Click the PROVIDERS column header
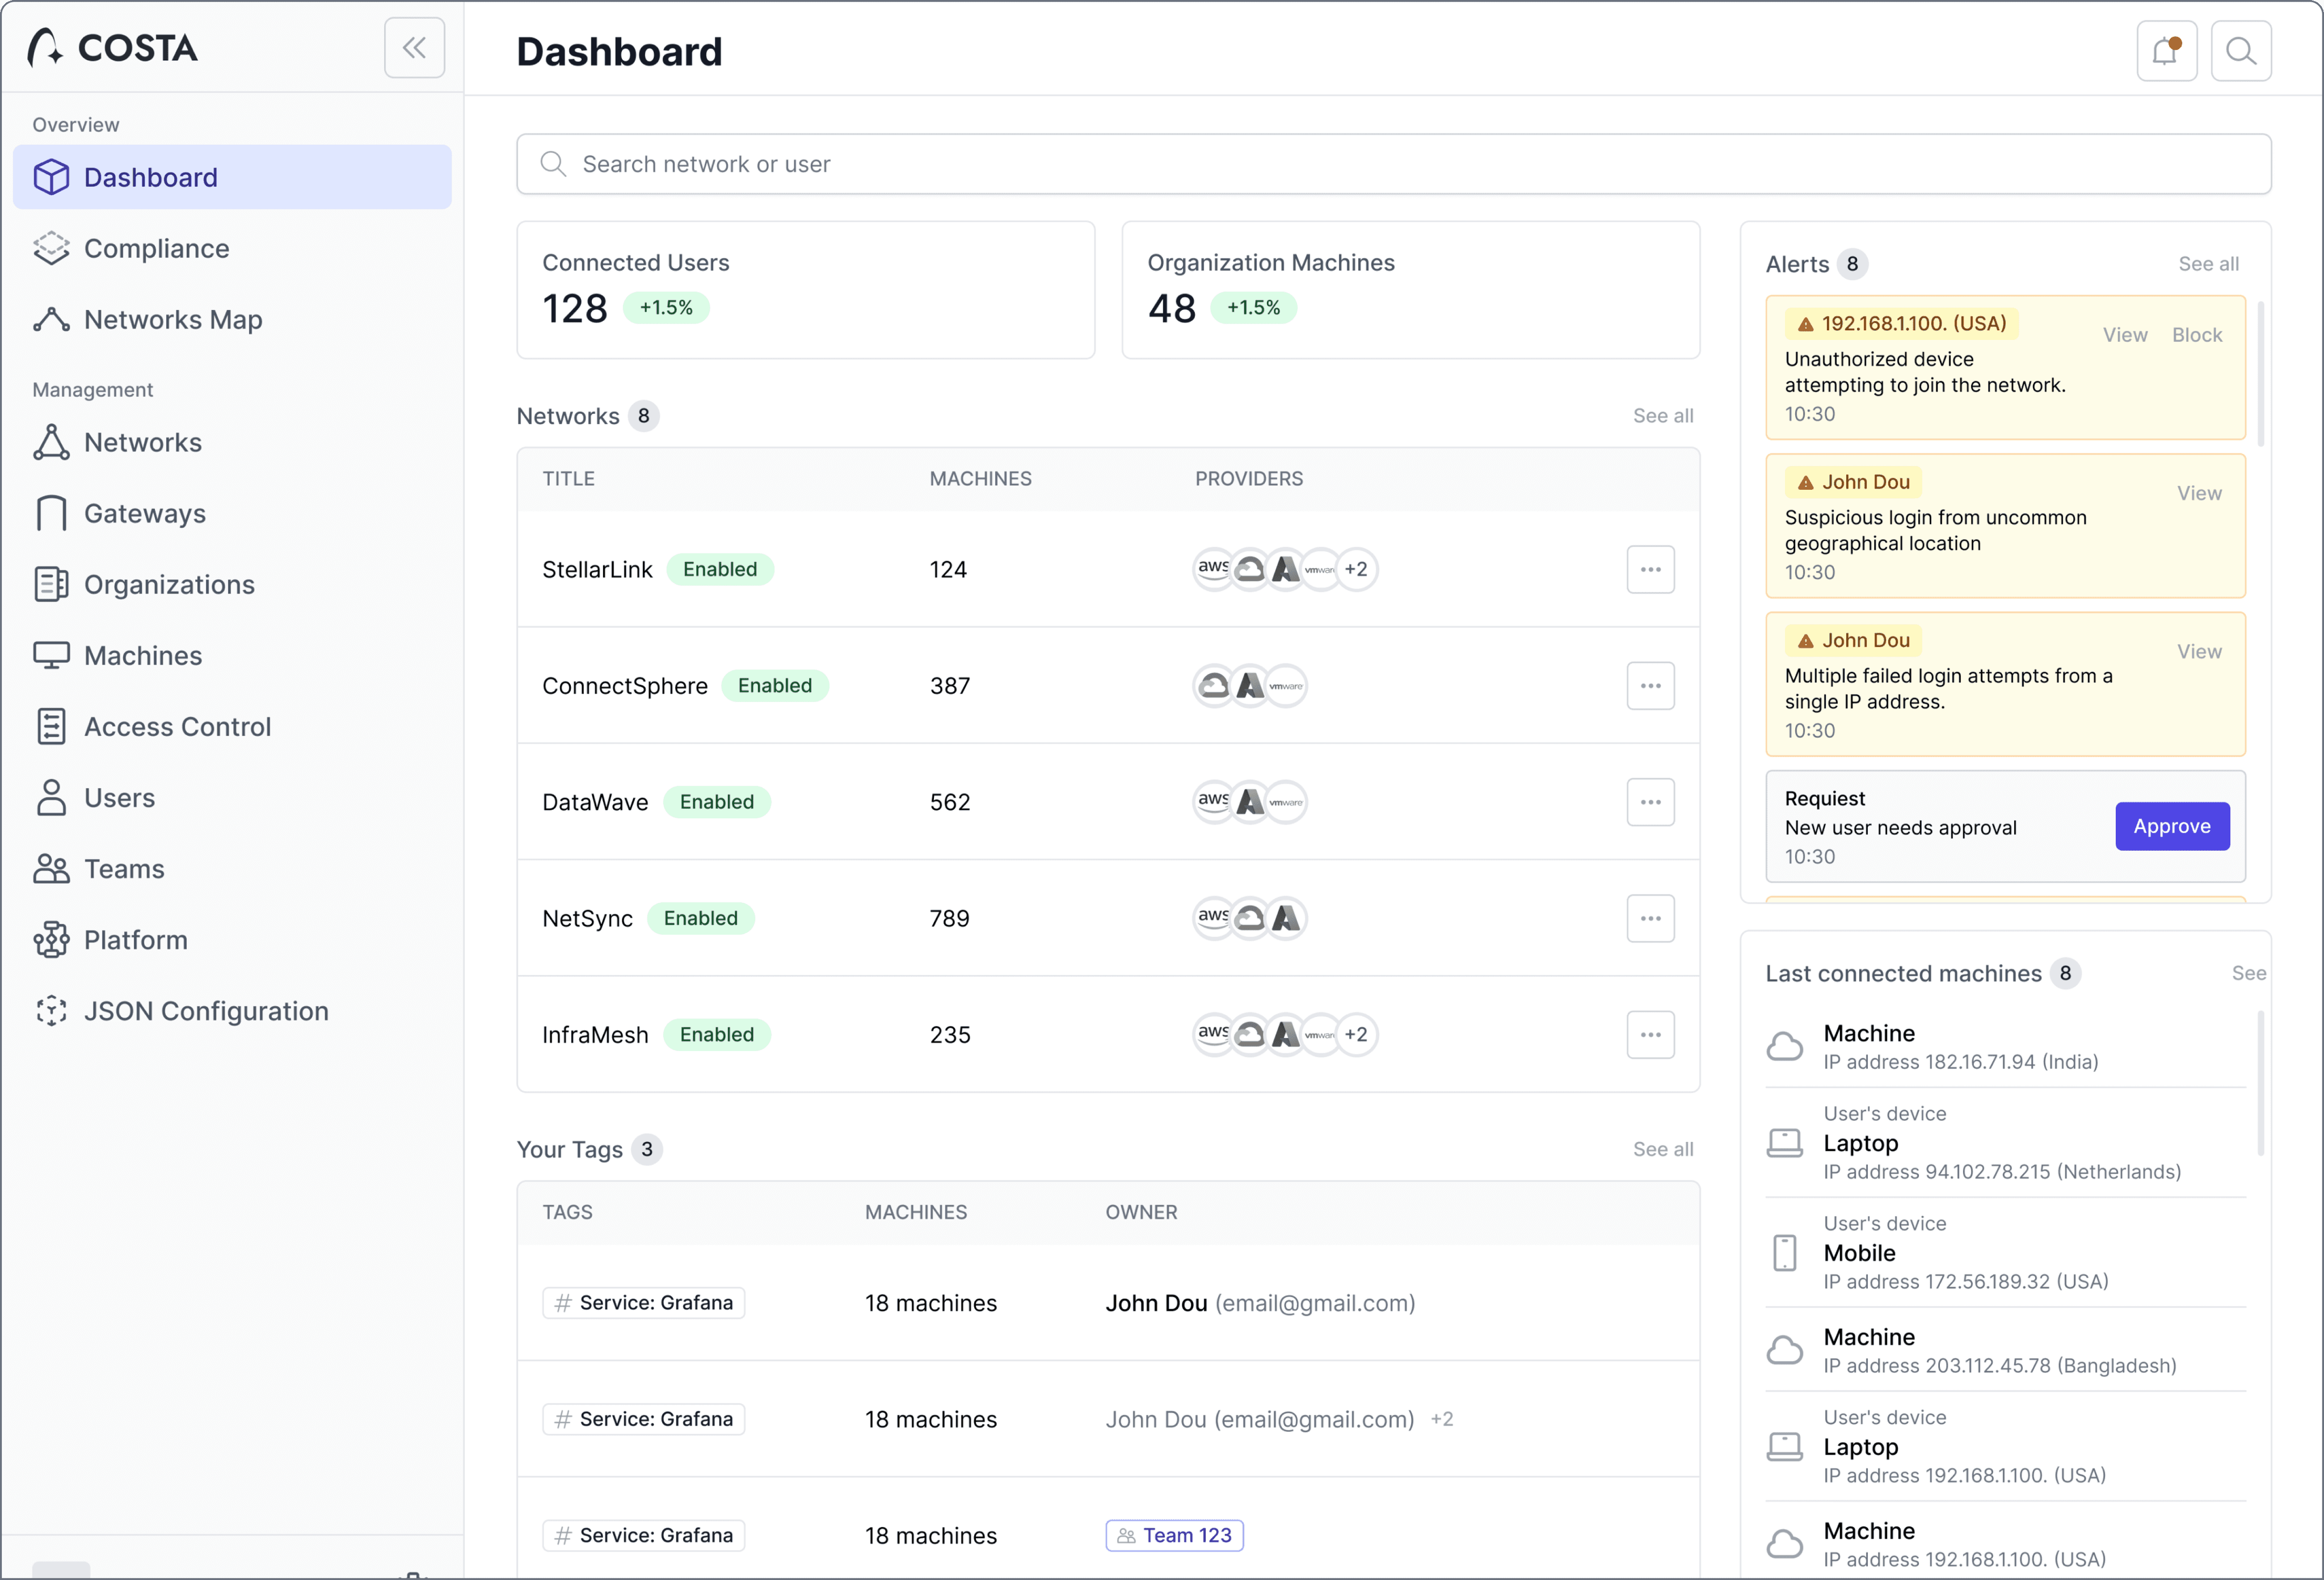The width and height of the screenshot is (2324, 1580). (1249, 478)
